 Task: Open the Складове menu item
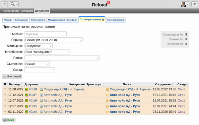(27, 11)
